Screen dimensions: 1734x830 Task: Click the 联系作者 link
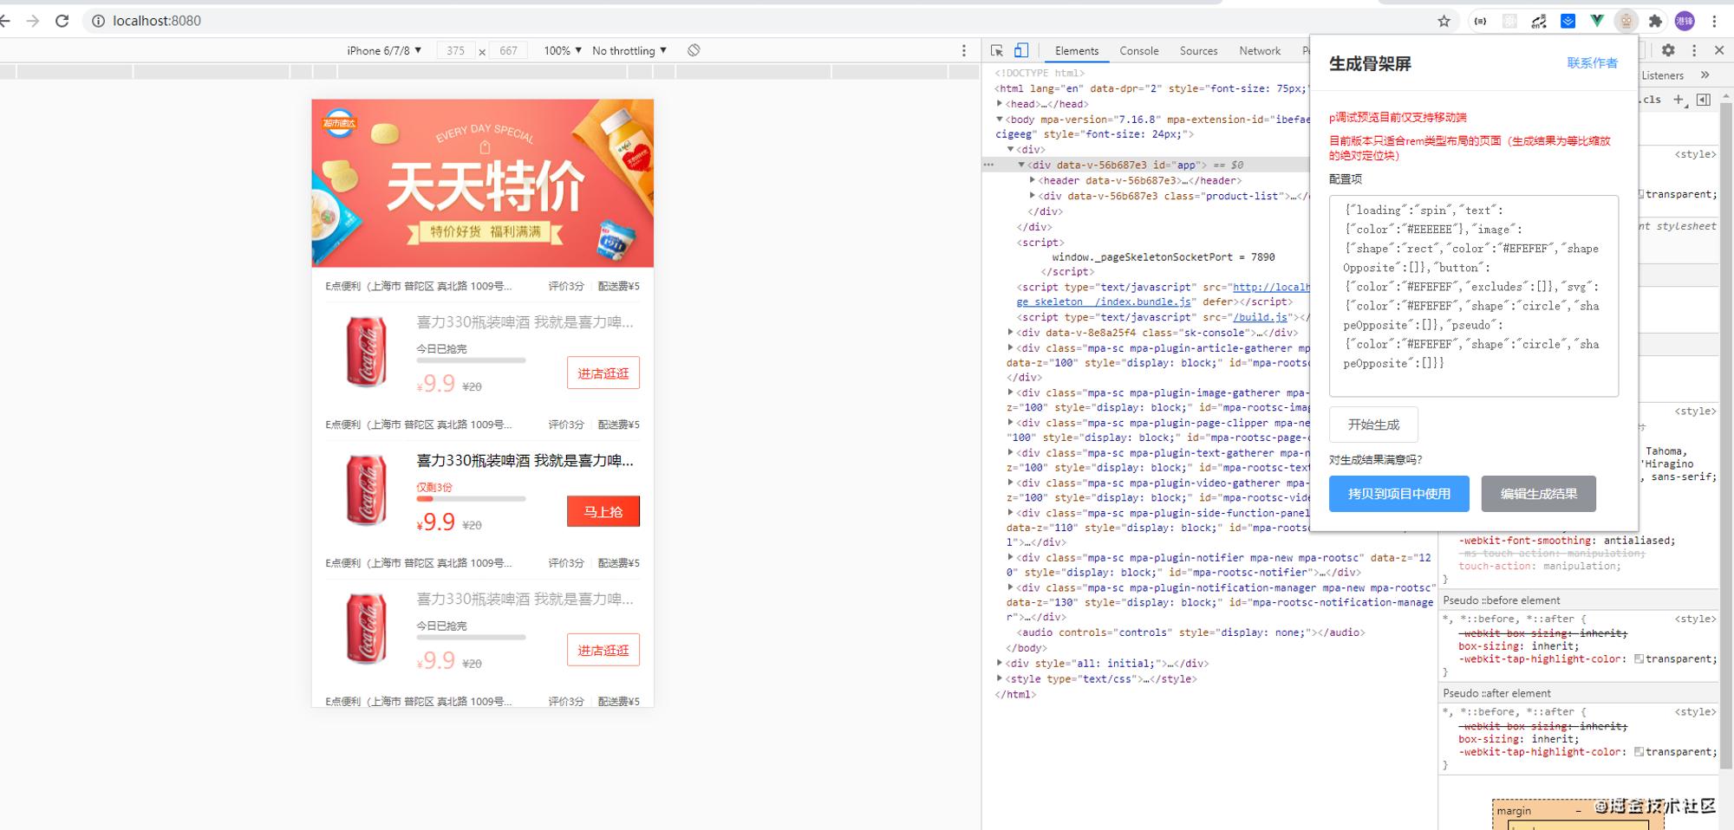click(1592, 63)
